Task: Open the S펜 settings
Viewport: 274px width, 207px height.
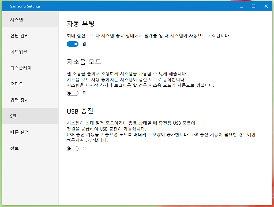Action: (31, 116)
